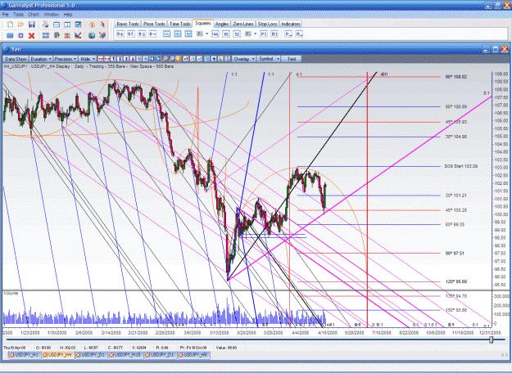Click the R1 tool icon
Screen dimensions: 512x373
[274, 34]
